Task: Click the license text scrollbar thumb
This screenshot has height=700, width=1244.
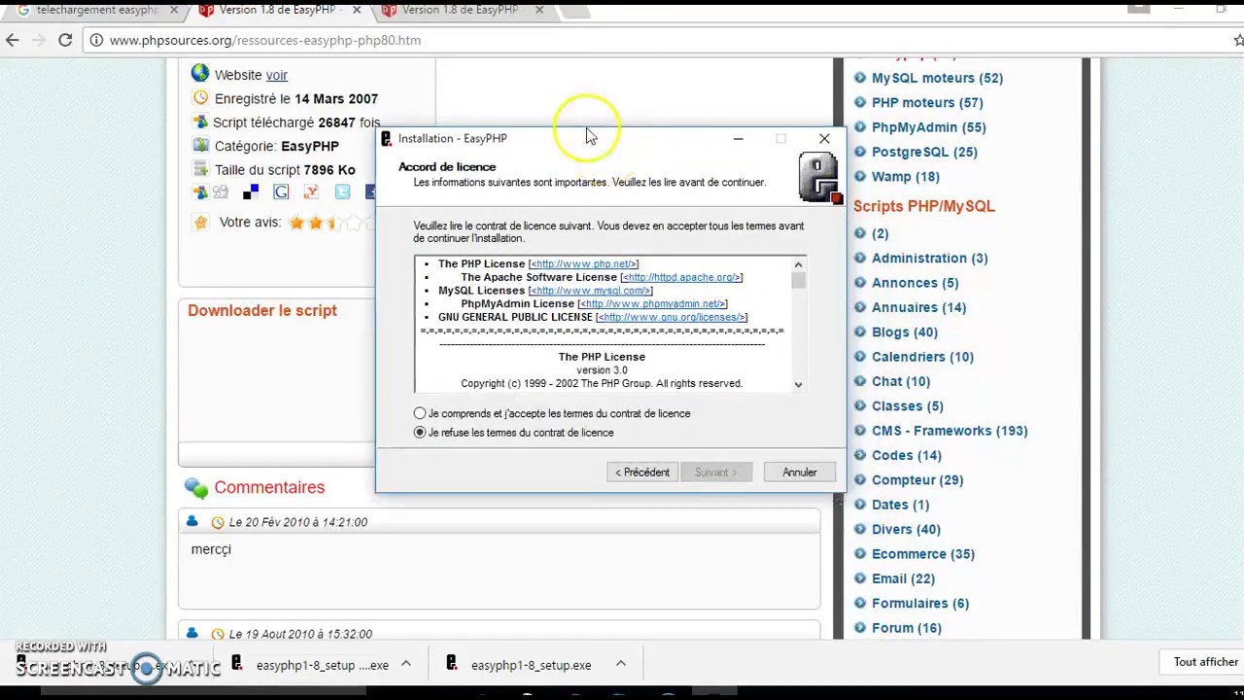Action: click(x=798, y=280)
